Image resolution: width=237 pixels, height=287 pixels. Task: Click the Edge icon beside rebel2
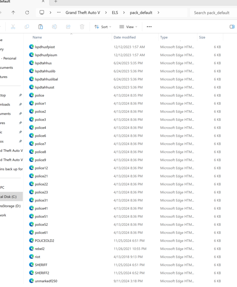31,249
